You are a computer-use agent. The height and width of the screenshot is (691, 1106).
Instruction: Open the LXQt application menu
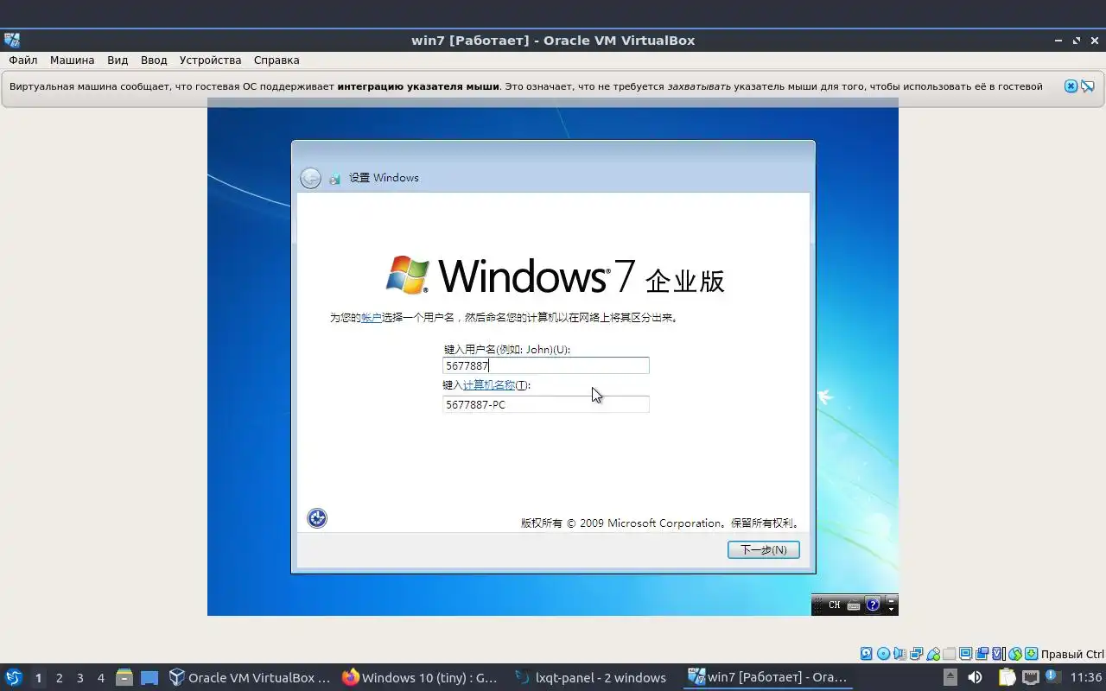click(14, 677)
